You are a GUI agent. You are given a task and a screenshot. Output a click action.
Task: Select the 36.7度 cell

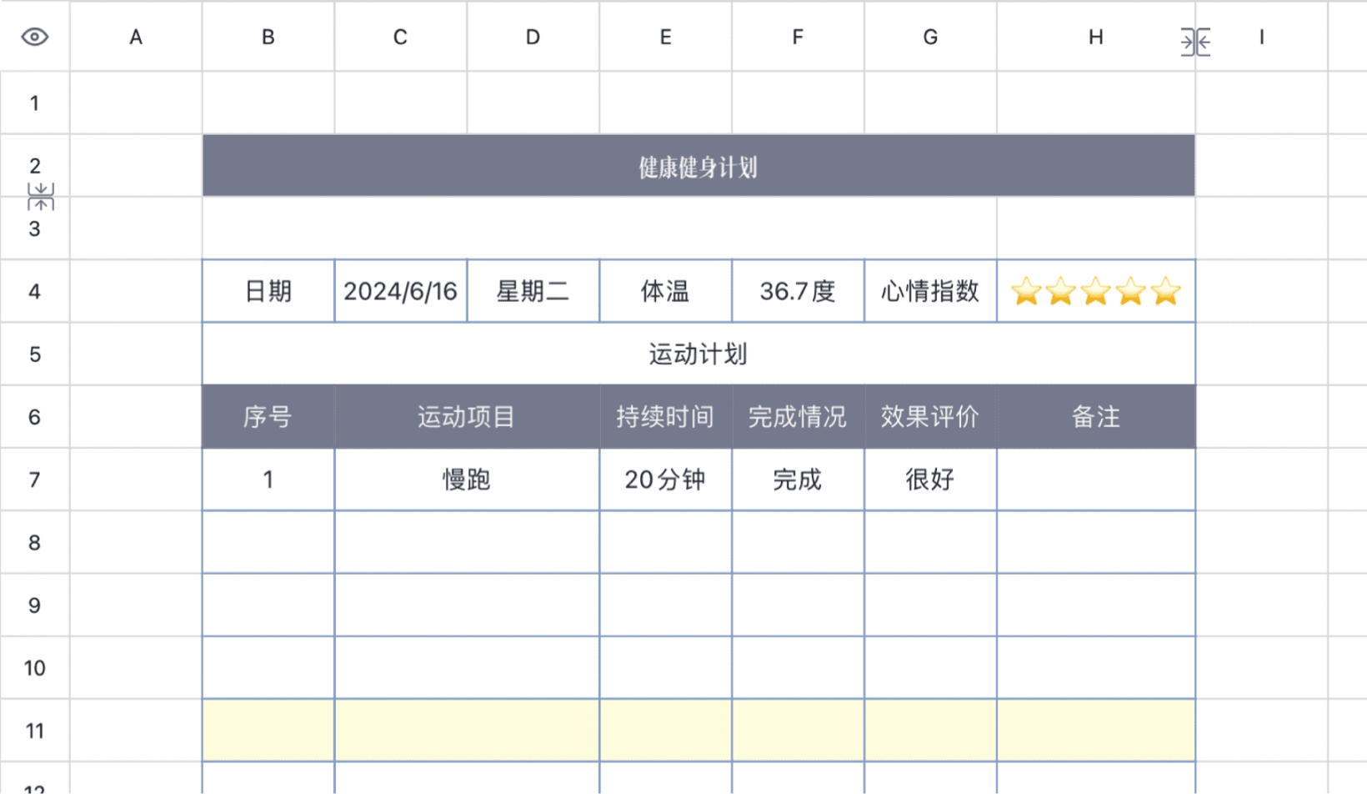pos(799,291)
